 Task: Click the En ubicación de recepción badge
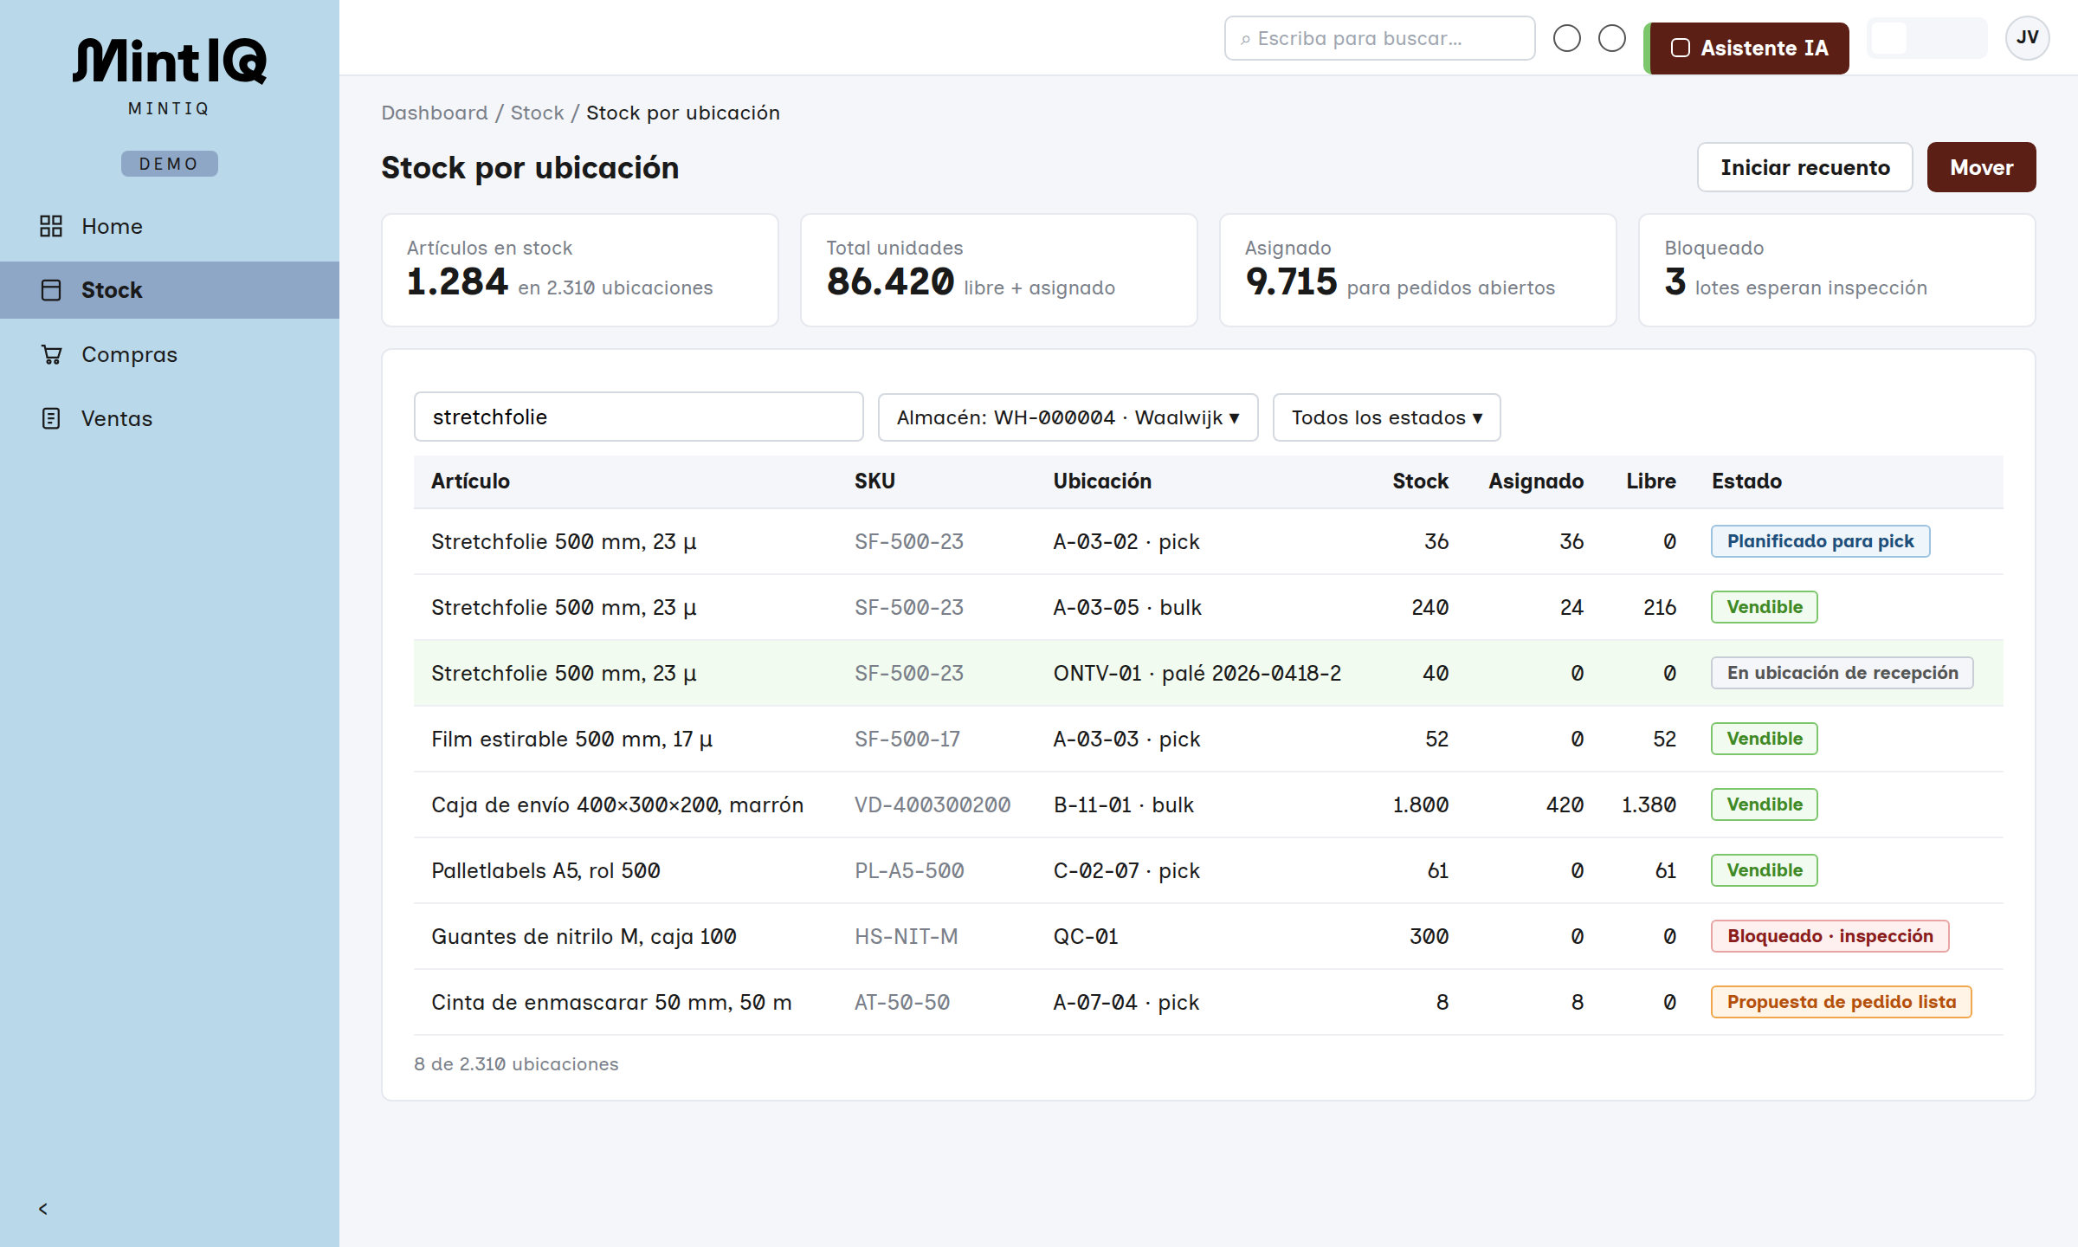point(1842,673)
